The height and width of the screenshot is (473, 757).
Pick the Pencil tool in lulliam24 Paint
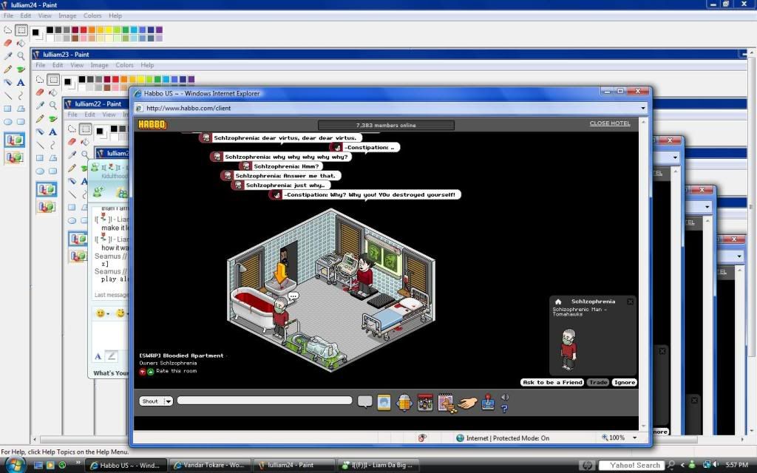[8, 69]
